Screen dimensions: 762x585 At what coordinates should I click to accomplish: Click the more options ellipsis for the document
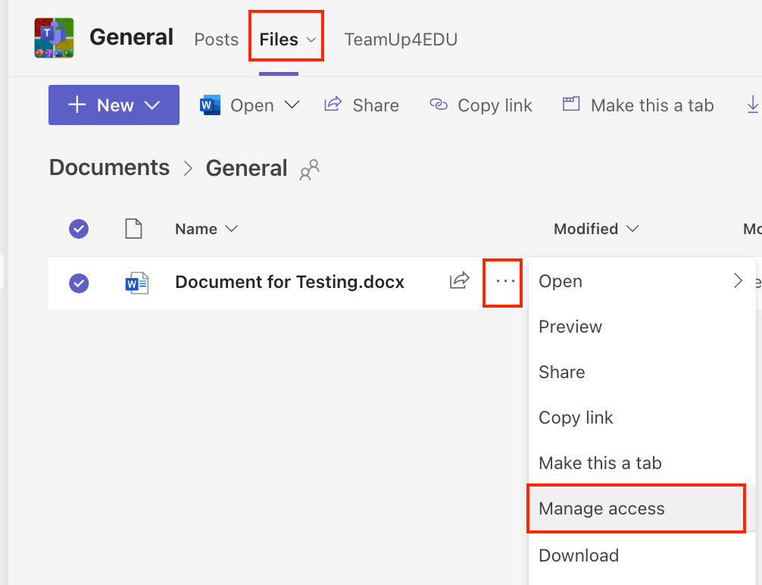pyautogui.click(x=502, y=281)
